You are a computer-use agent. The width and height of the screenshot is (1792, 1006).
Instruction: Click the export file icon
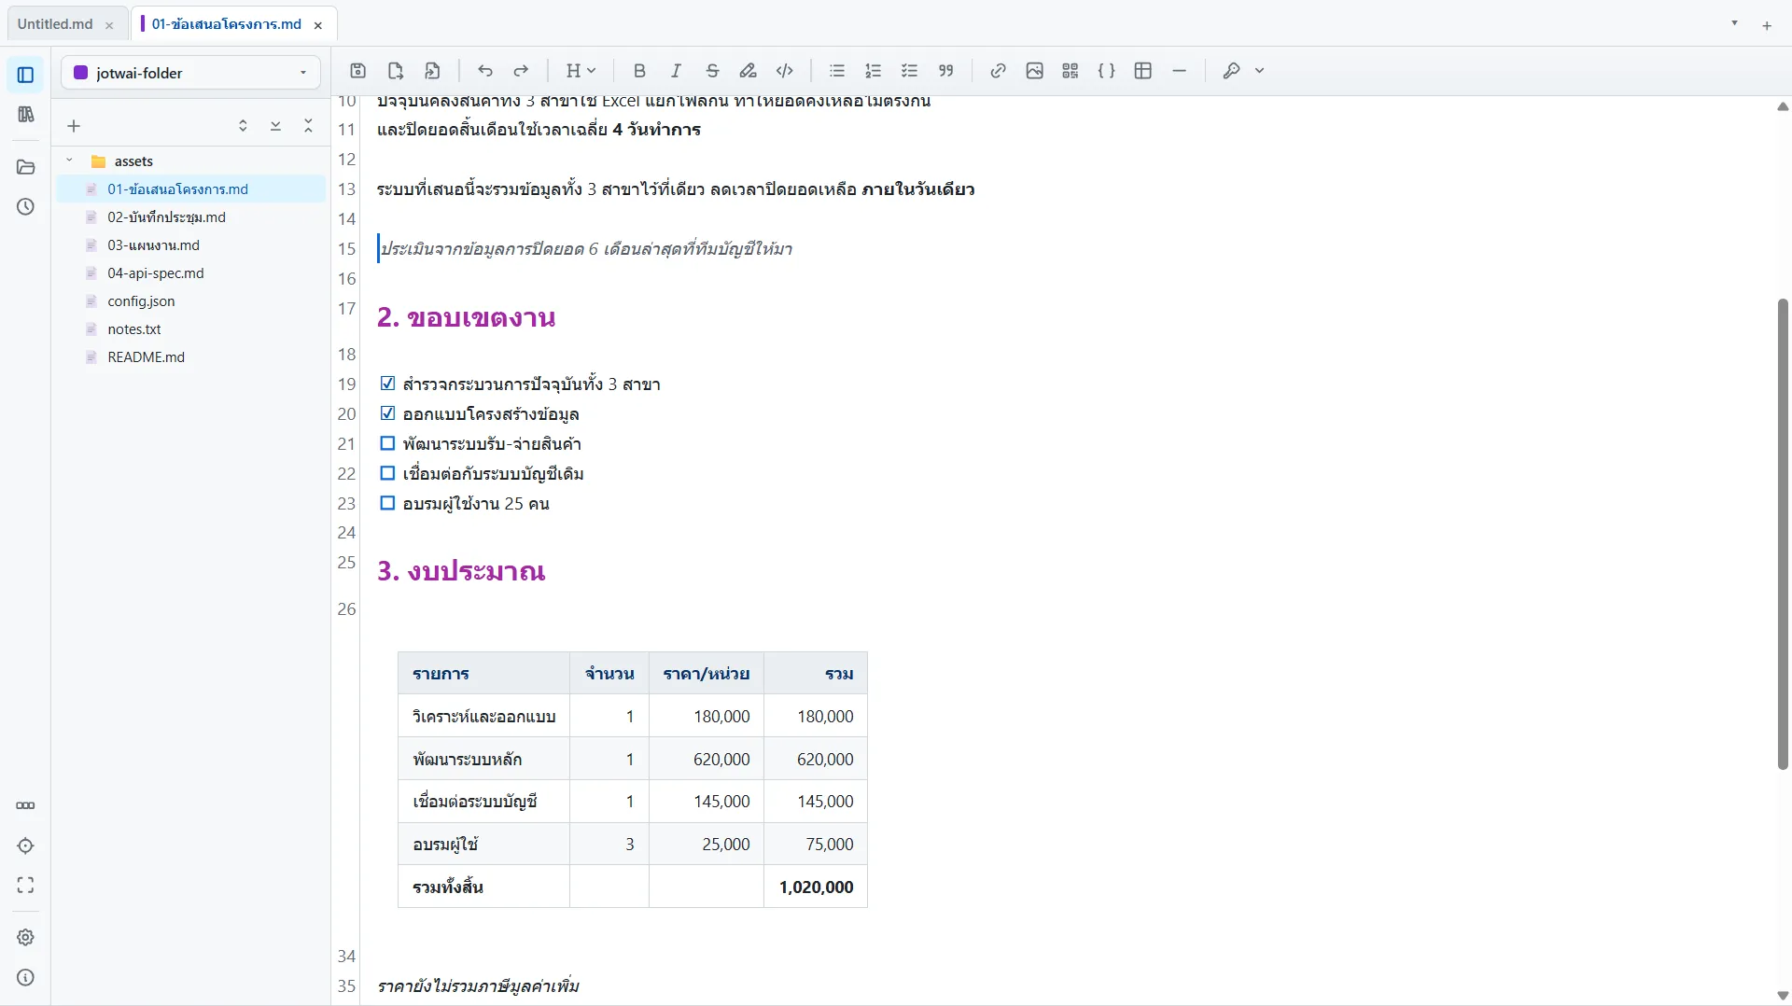pos(396,71)
